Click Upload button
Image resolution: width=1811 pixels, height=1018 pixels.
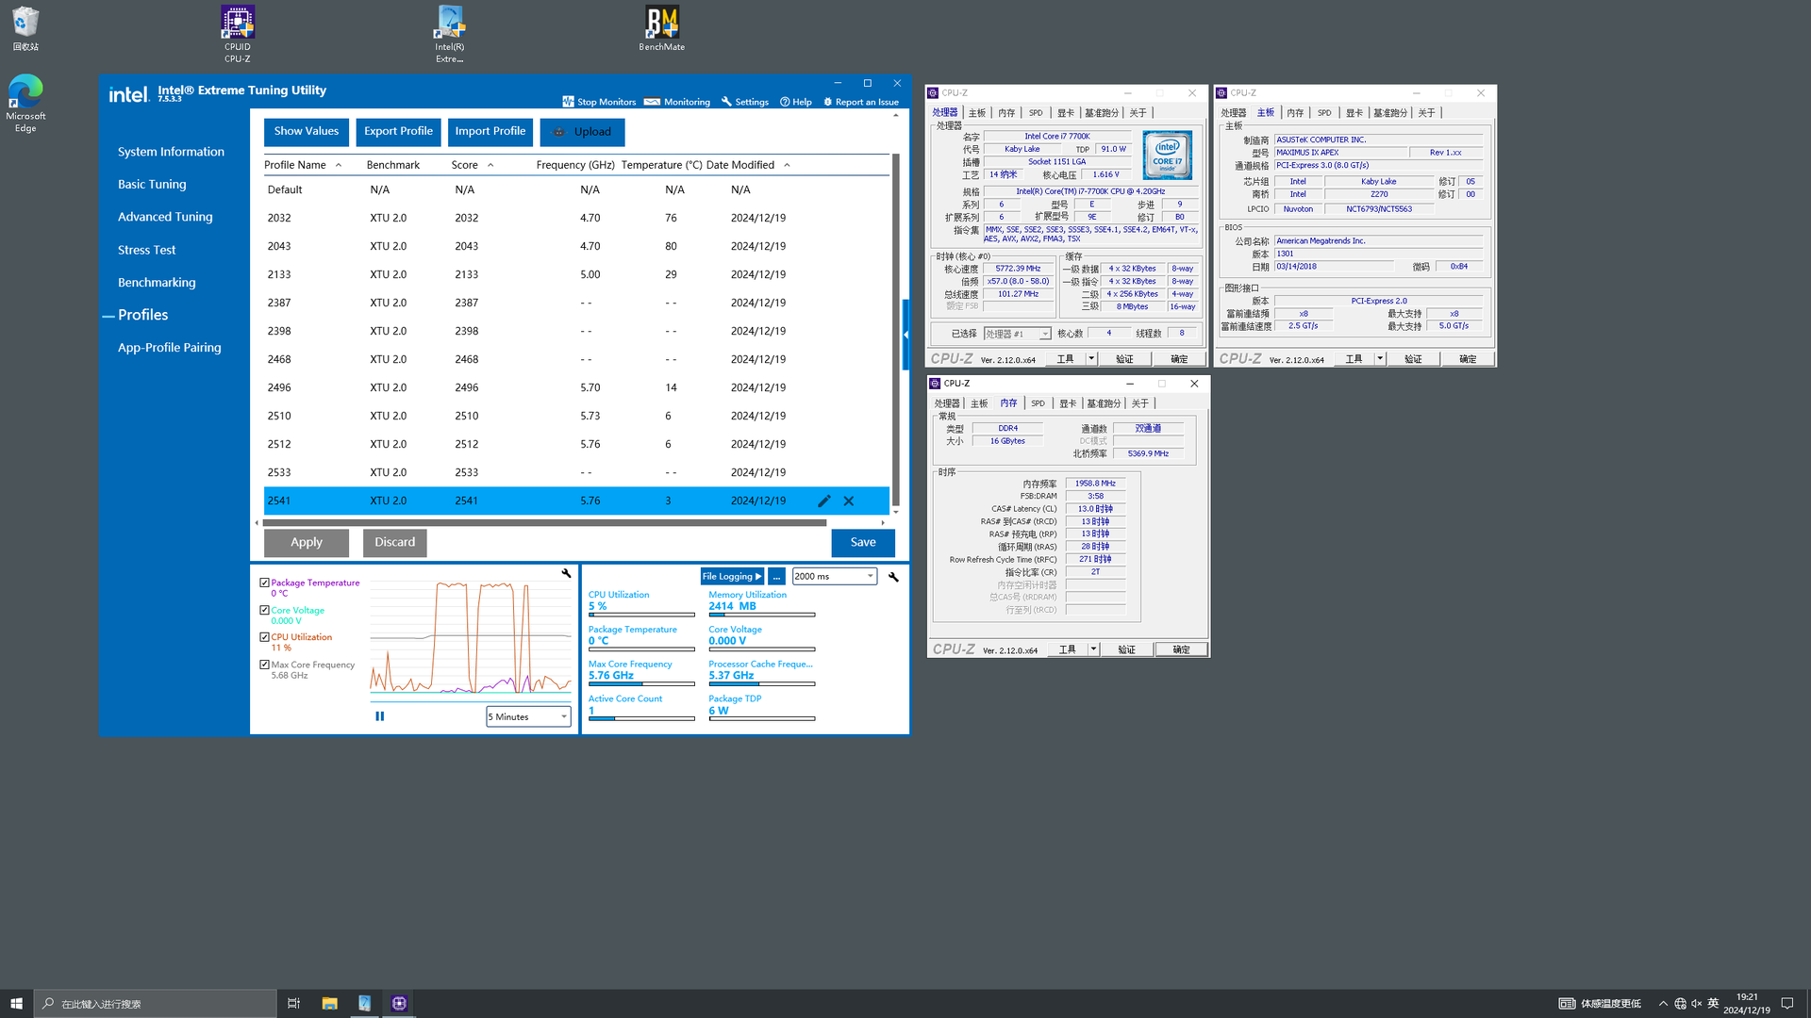(x=582, y=132)
